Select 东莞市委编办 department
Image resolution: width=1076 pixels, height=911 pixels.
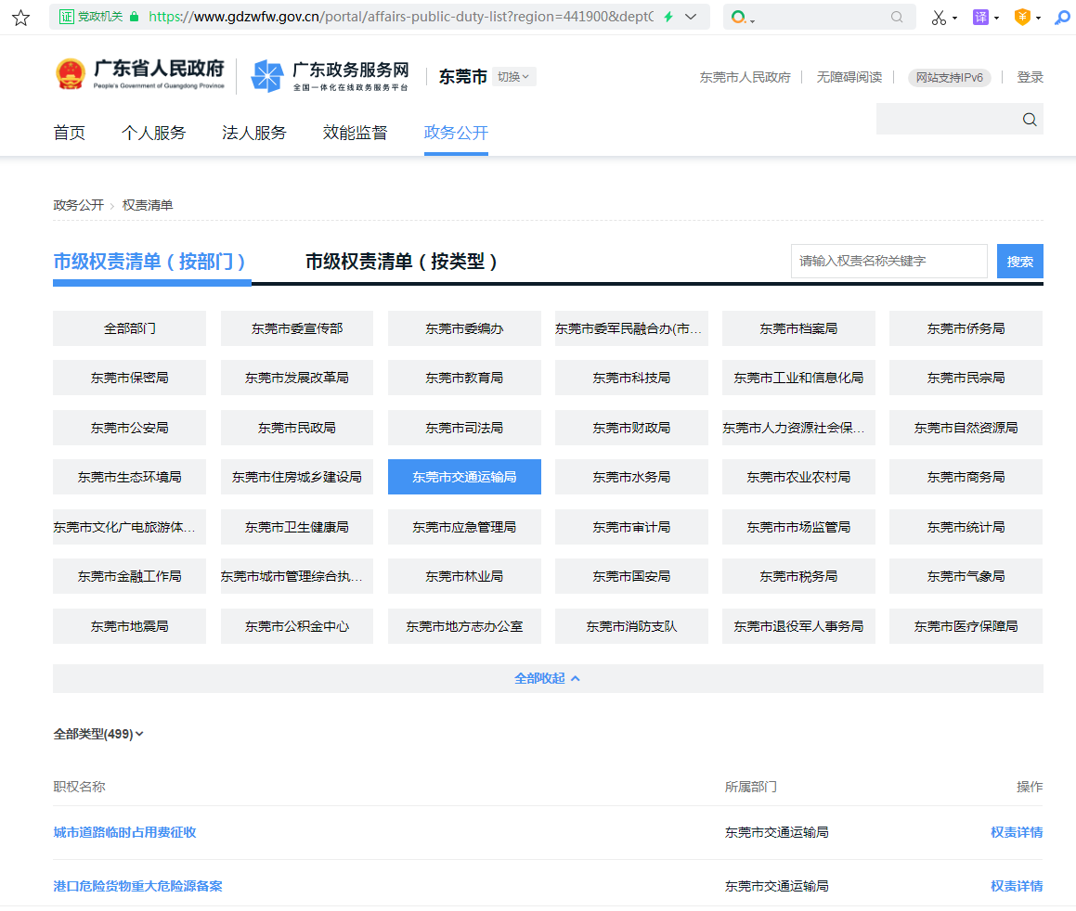(x=464, y=328)
